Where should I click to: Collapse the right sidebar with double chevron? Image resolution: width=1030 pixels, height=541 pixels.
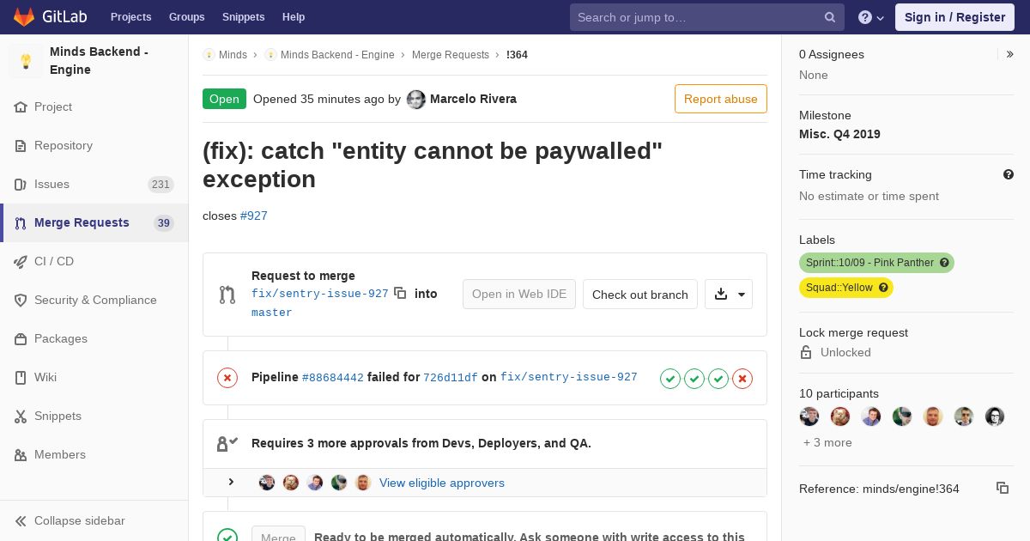(1010, 54)
